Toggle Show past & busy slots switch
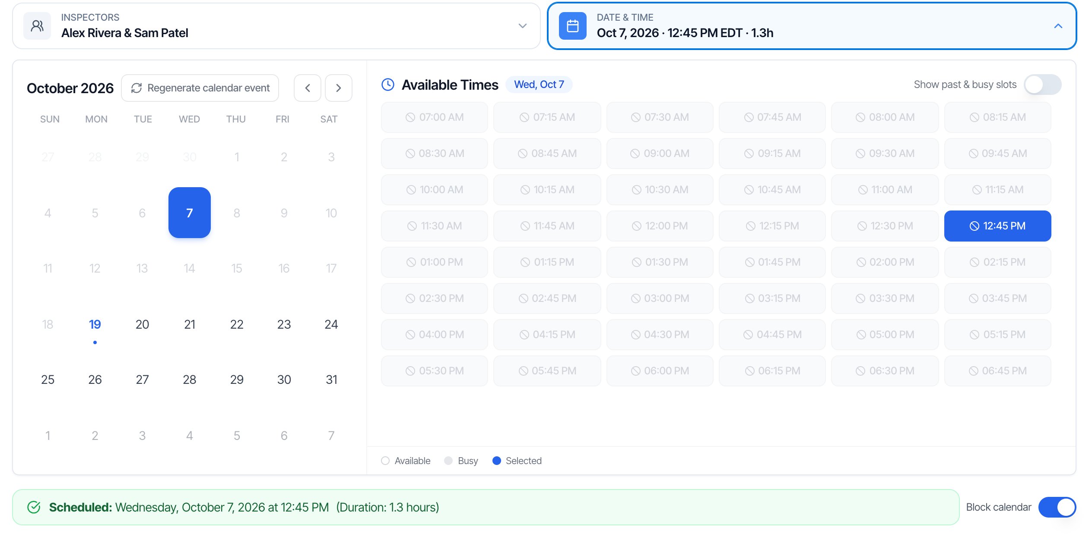This screenshot has width=1092, height=540. 1043,85
